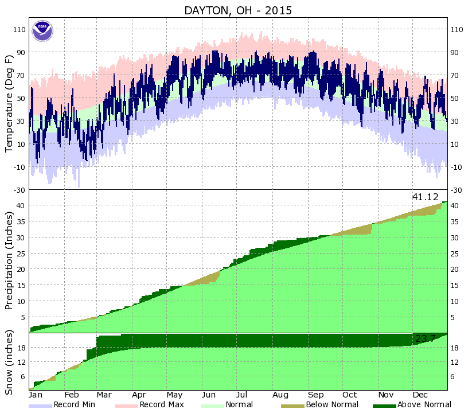Click the "Aug" month label
This screenshot has width=476, height=413.
click(280, 395)
